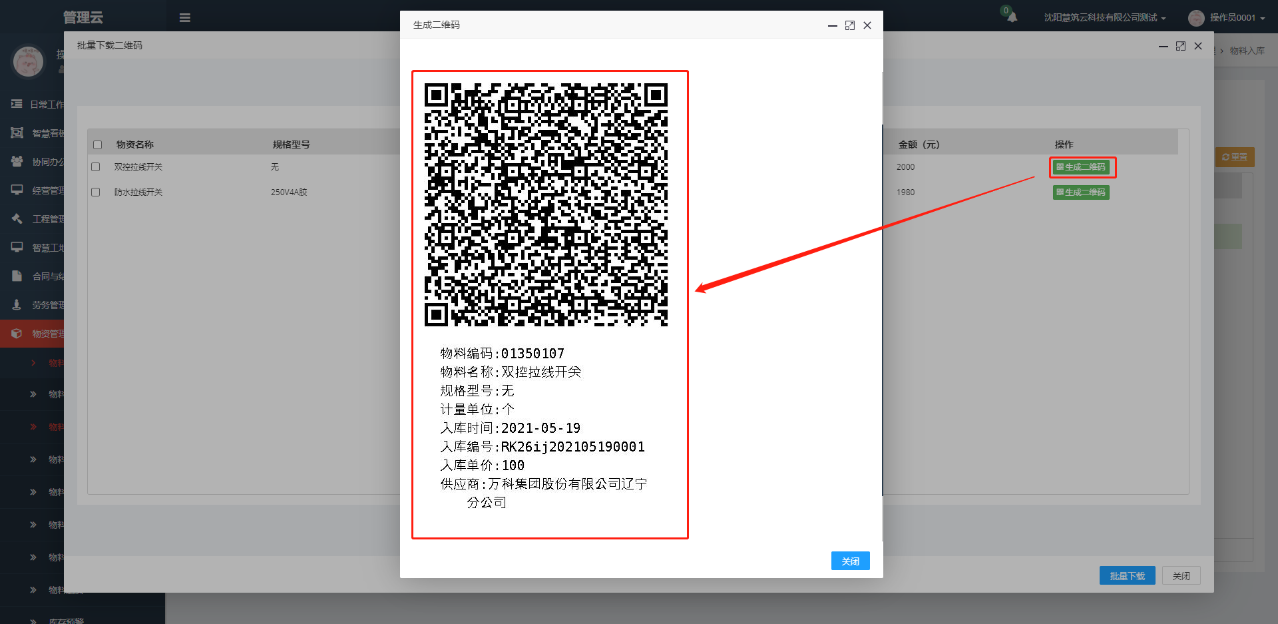
Task: Open the notification bell
Action: coord(1012,17)
